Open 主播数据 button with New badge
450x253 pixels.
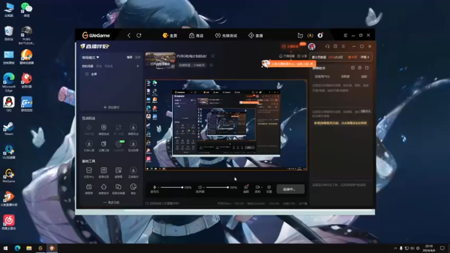click(292, 47)
